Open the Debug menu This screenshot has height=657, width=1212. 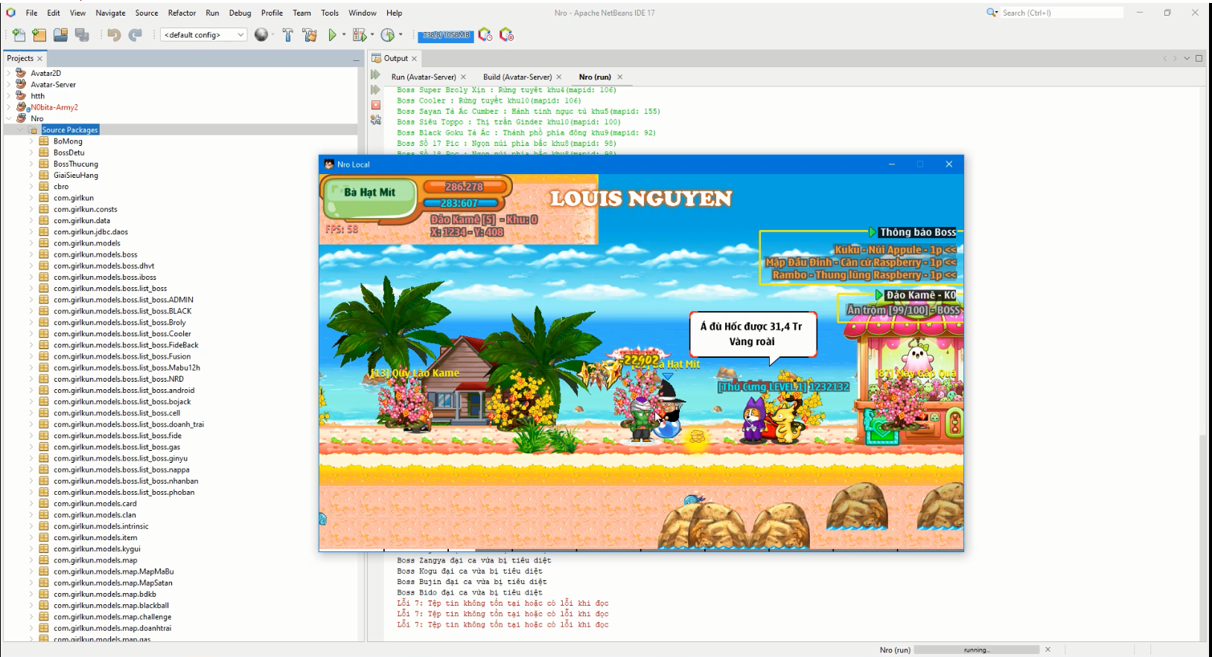click(240, 13)
